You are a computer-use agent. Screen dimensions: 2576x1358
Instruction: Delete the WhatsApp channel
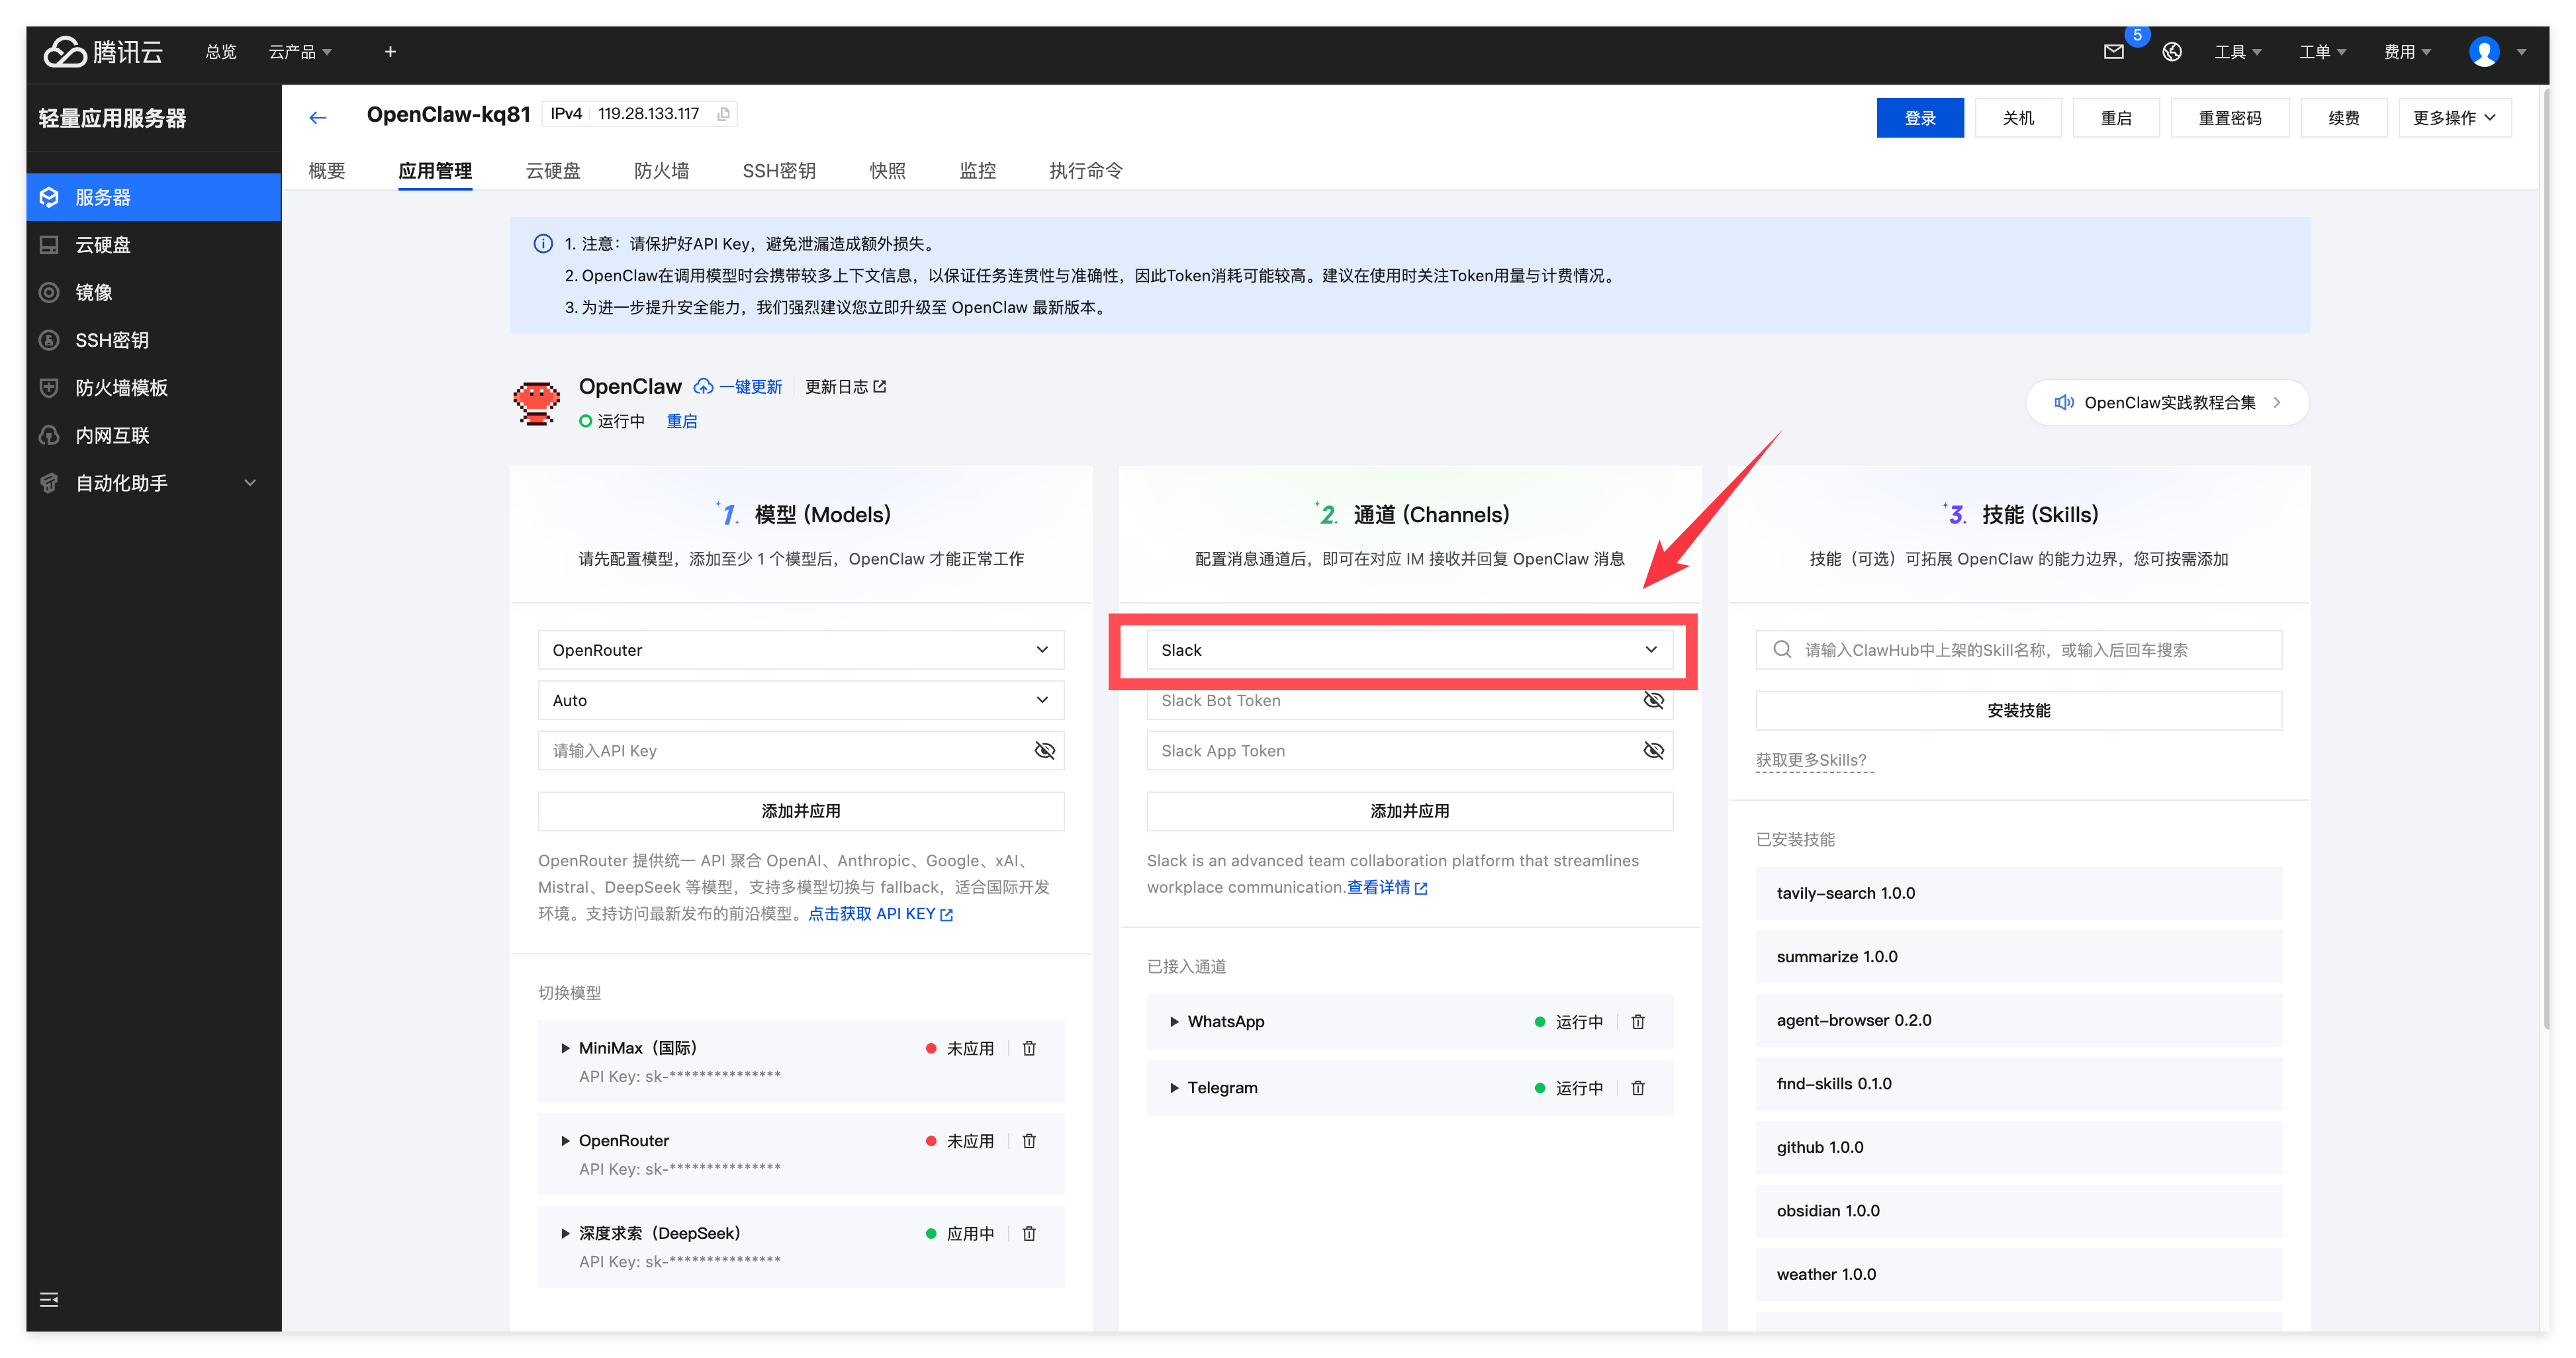(x=1638, y=1021)
